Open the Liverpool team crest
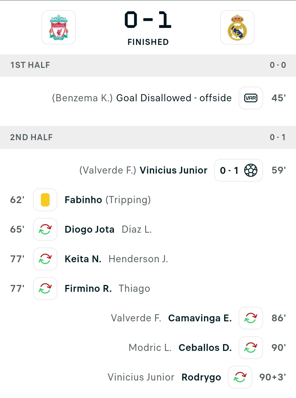Viewport: 296px width, 398px height. click(x=59, y=27)
